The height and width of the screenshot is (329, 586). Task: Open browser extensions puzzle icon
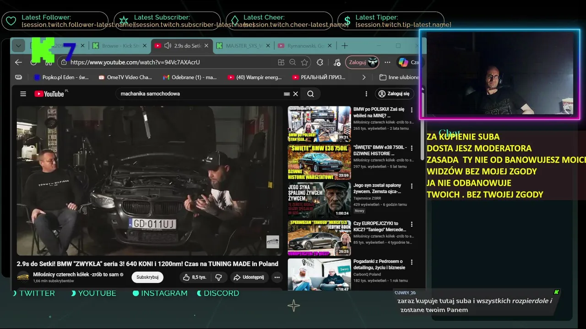[320, 62]
